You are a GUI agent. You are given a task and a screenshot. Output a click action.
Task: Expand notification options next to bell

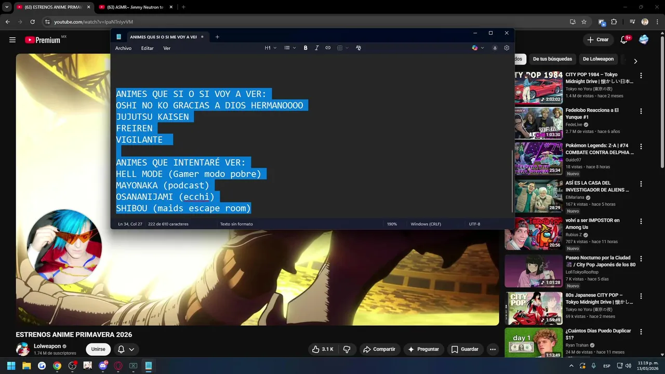132,349
